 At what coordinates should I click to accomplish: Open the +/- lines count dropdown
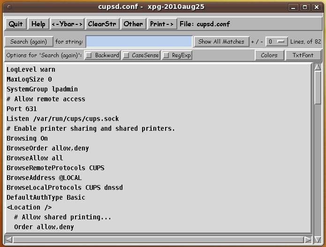276,42
